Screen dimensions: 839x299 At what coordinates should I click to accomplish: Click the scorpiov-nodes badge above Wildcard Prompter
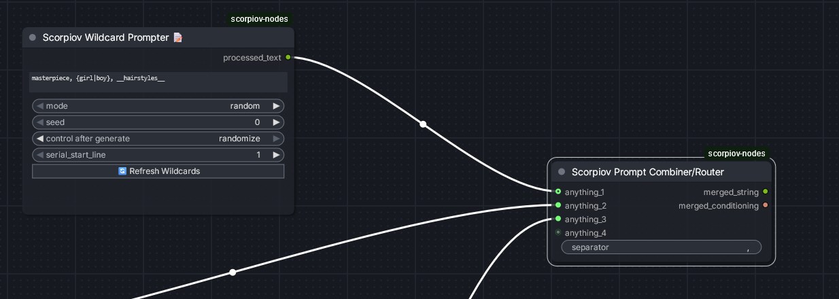point(260,20)
